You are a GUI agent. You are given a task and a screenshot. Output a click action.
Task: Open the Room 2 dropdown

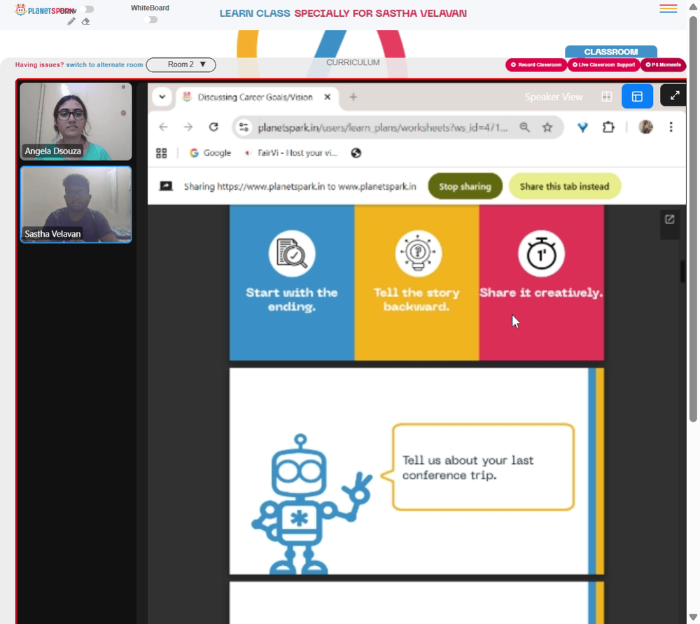point(181,64)
